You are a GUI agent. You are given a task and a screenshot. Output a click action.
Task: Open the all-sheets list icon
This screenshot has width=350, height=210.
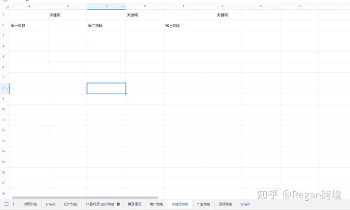tap(6, 204)
